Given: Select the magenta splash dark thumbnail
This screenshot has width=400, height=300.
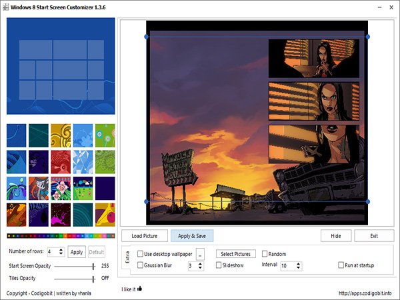Looking at the screenshot, I should [x=61, y=215].
